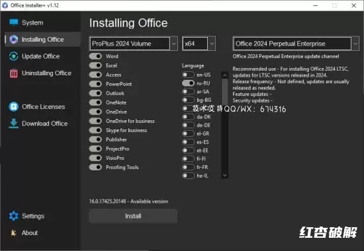
Task: Toggle VisioPro switch
Action: pos(95,158)
